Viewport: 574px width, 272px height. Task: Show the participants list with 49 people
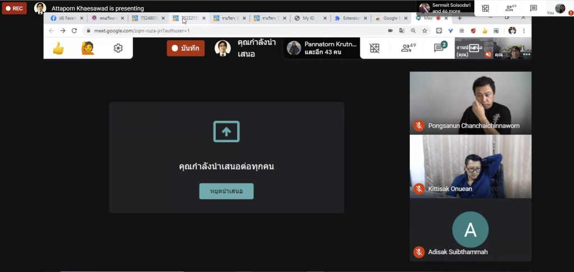408,48
